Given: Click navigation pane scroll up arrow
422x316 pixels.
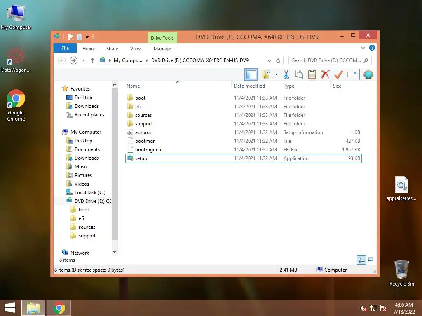Looking at the screenshot, I should (115, 84).
